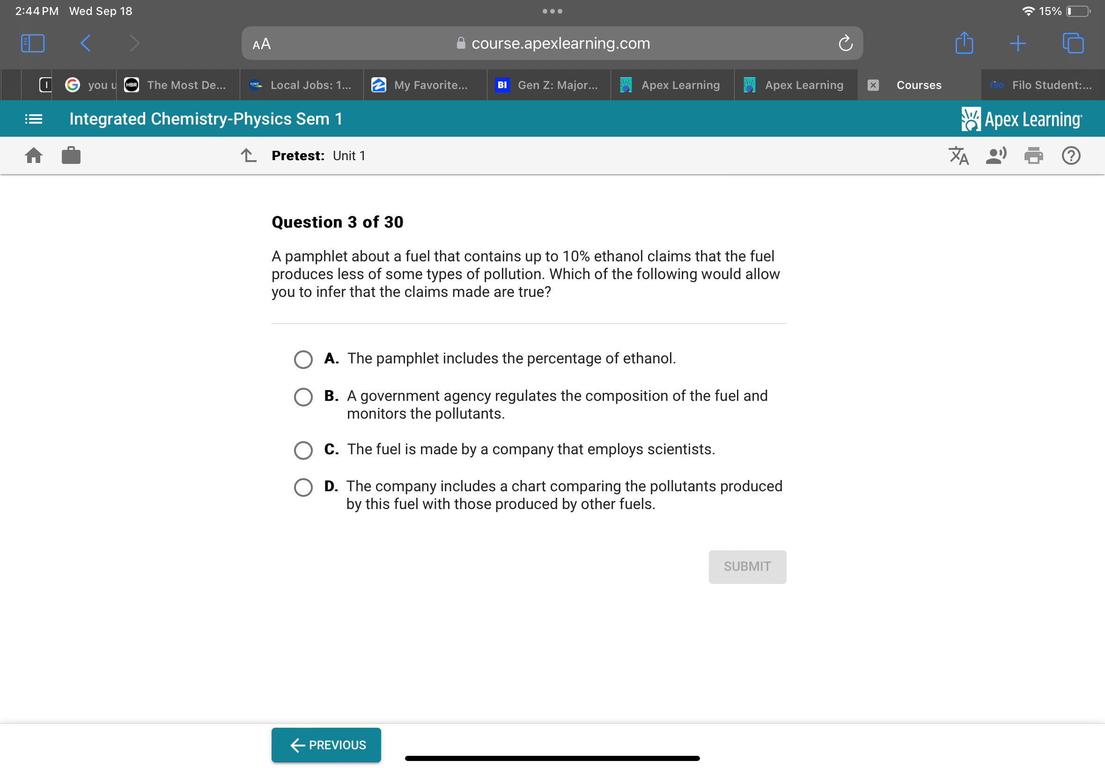
Task: Open the course.apexlearning.com URL bar
Action: [x=552, y=43]
